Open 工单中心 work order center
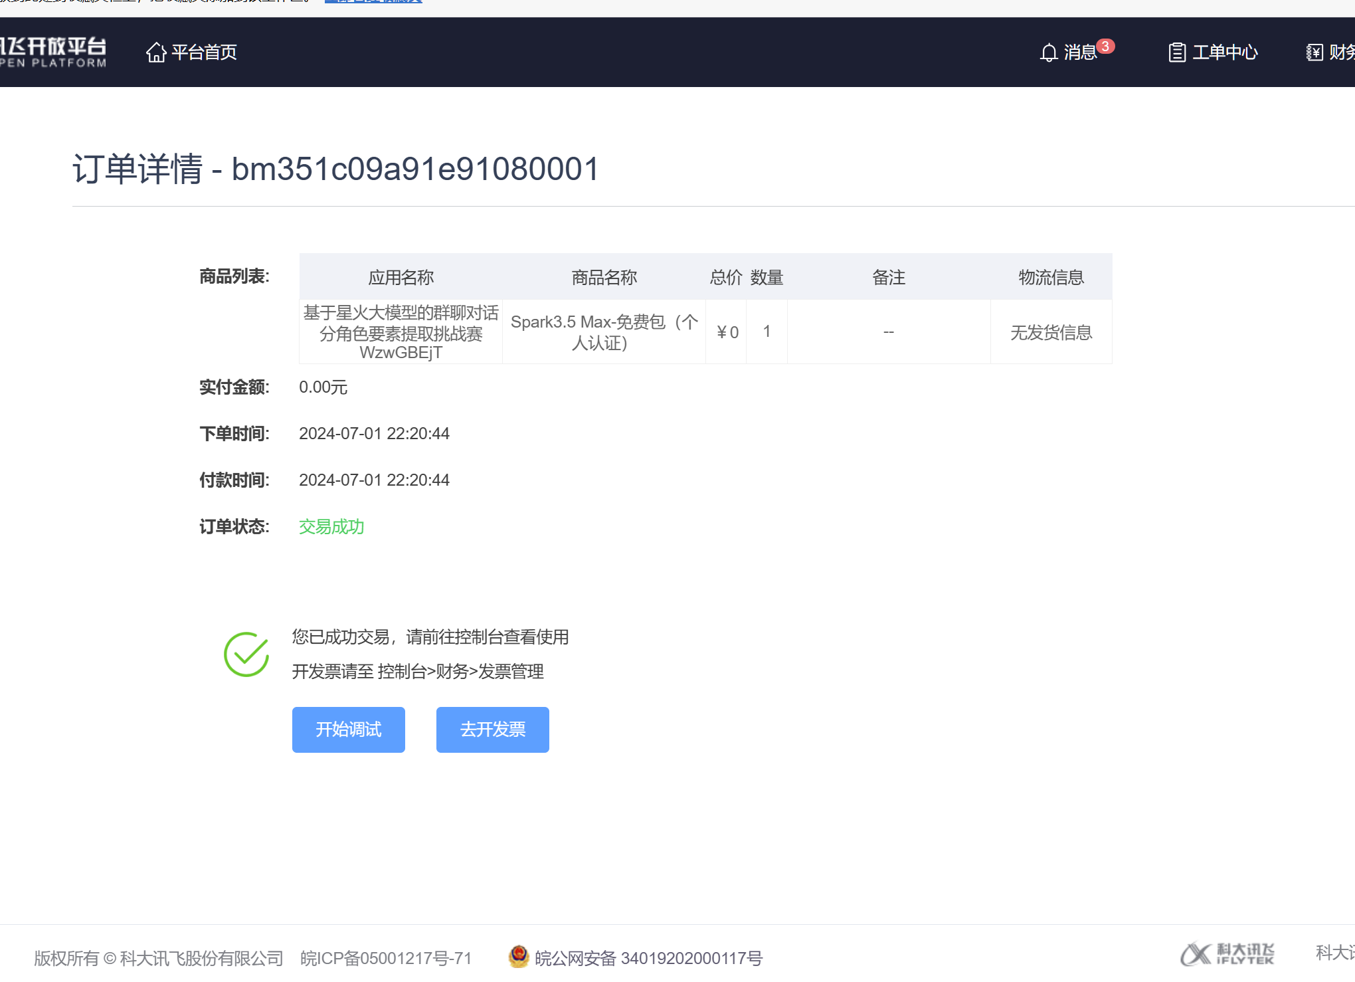This screenshot has width=1355, height=982. tap(1225, 52)
